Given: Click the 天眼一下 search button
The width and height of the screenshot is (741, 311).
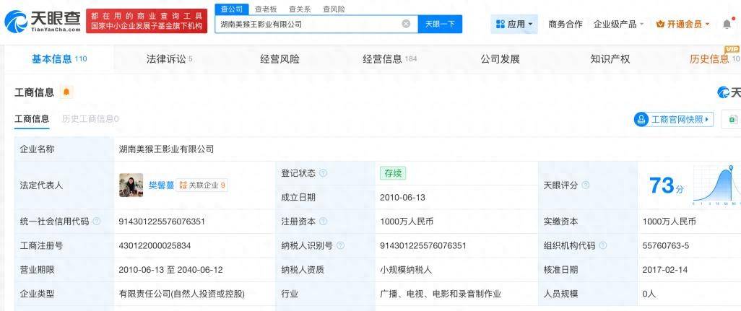Looking at the screenshot, I should 440,24.
